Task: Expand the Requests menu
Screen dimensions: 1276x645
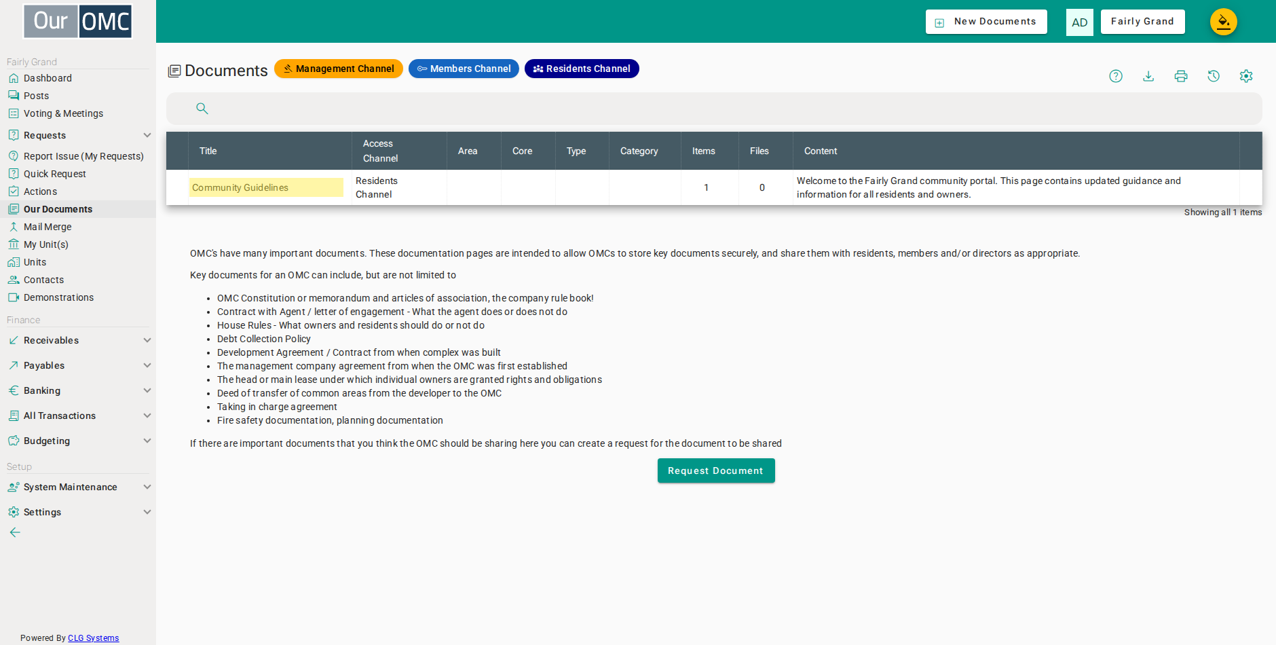Action: [78, 135]
